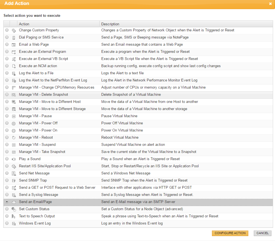
Task: Click the CANCEL button
Action: (x=262, y=233)
